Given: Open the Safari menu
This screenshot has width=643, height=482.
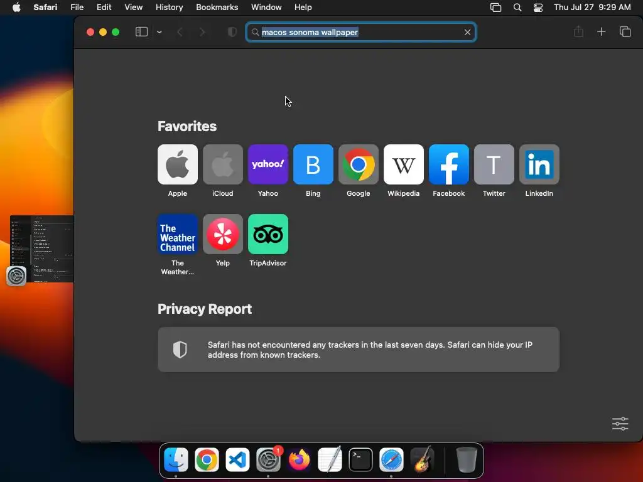Looking at the screenshot, I should [x=45, y=8].
